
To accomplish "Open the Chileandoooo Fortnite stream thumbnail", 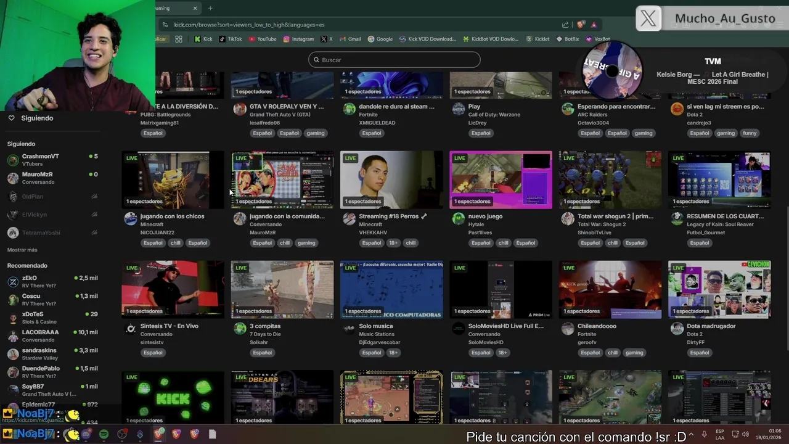I will pos(610,289).
